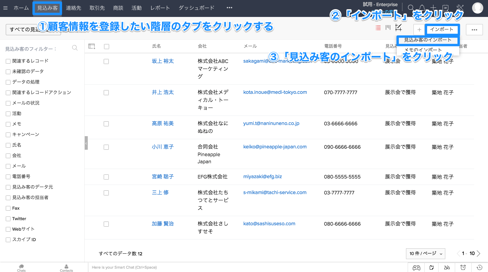This screenshot has width=488, height=272.
Task: Check the row checkbox for 小川 恵子
Action: (106, 147)
